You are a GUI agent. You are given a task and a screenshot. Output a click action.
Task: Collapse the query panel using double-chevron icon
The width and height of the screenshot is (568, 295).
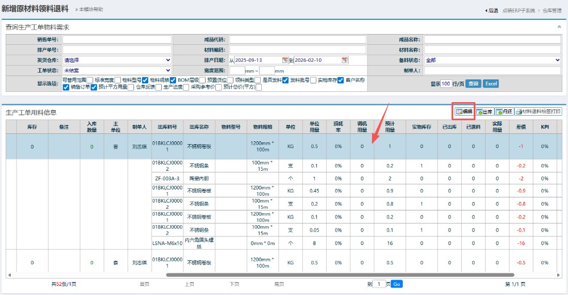click(559, 27)
